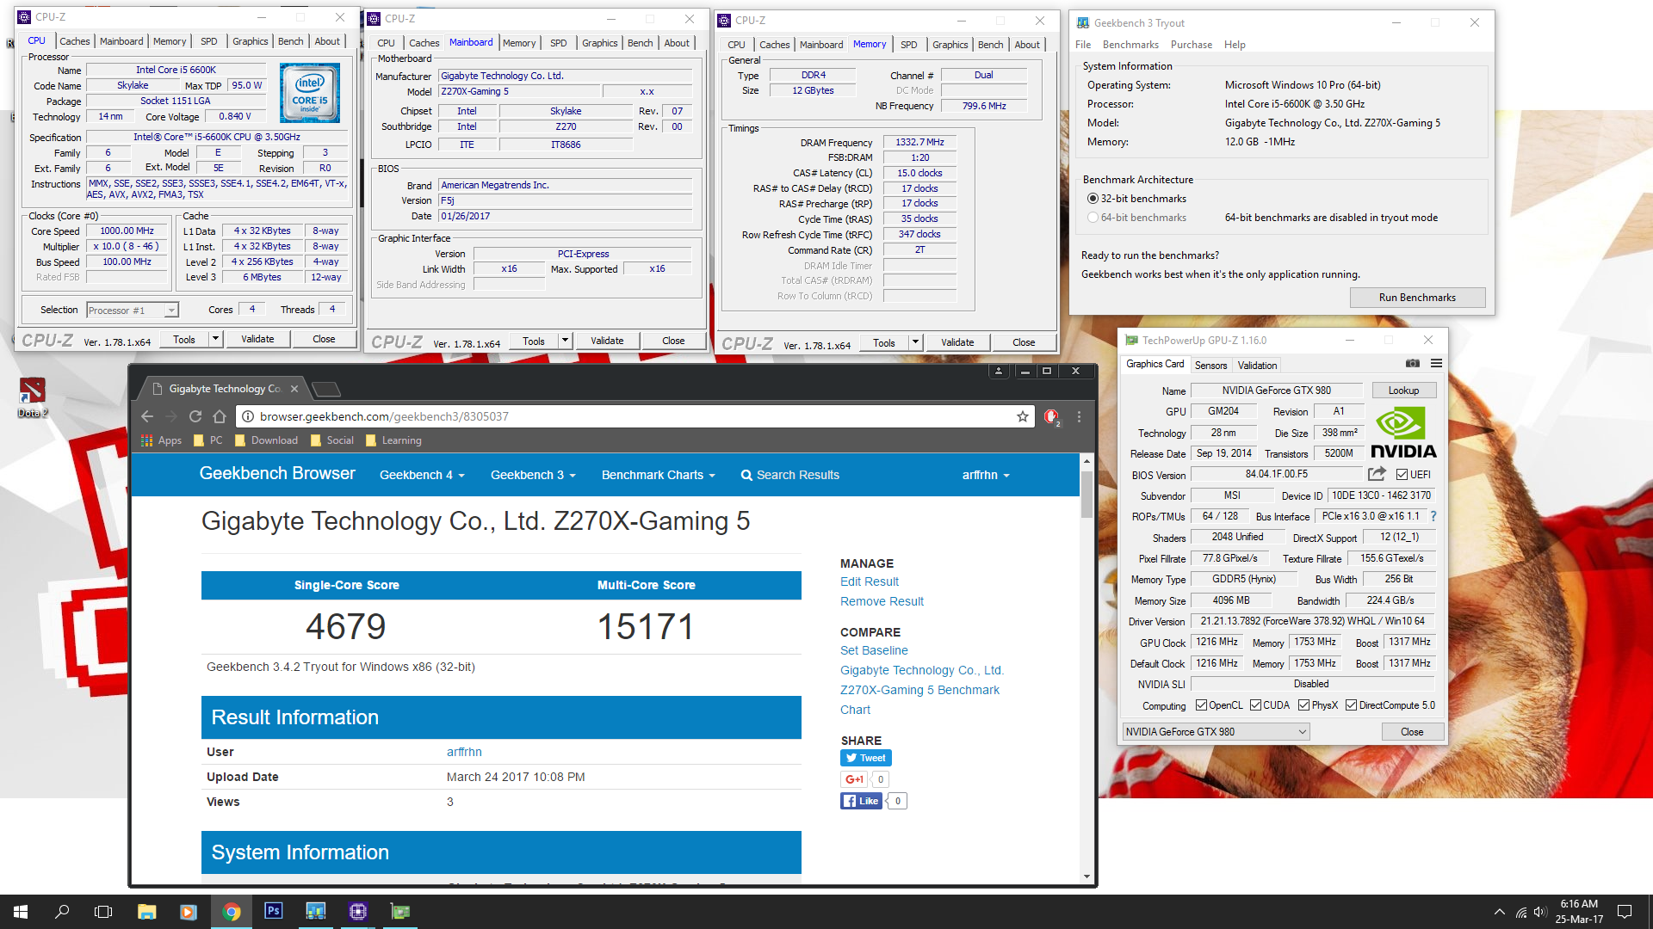Open File Explorer from the taskbar
This screenshot has width=1653, height=929.
[146, 912]
